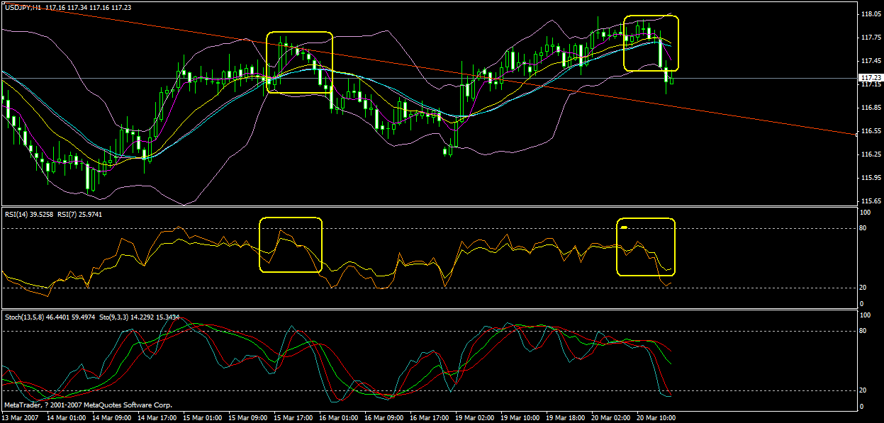Click the 14 Mar 01:00 time label
Viewport: 884px width, 423px height.
pos(66,418)
